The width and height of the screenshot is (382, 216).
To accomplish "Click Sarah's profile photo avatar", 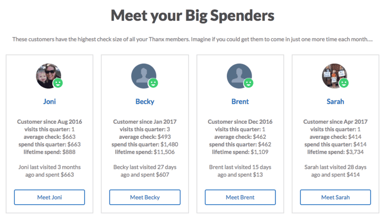I will pyautogui.click(x=335, y=76).
